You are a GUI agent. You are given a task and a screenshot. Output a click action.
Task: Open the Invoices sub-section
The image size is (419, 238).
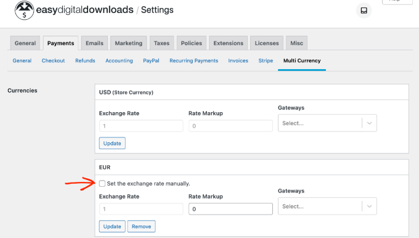pos(238,60)
